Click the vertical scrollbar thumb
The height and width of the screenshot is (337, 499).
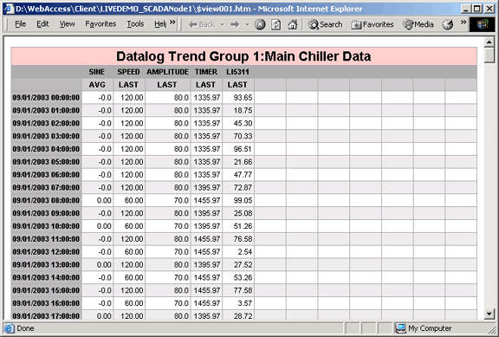pyautogui.click(x=489, y=55)
